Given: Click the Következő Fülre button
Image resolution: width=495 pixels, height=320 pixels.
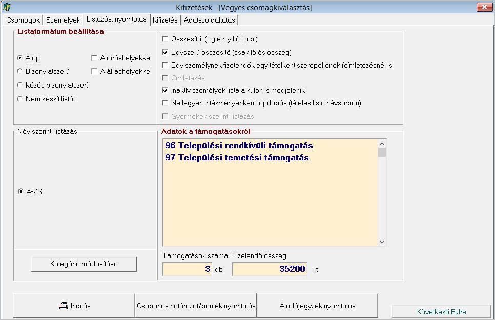Looking at the screenshot, I should tap(441, 312).
